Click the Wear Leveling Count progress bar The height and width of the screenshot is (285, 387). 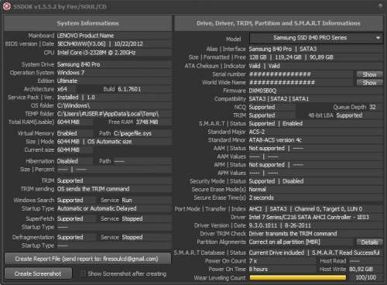pos(298,277)
